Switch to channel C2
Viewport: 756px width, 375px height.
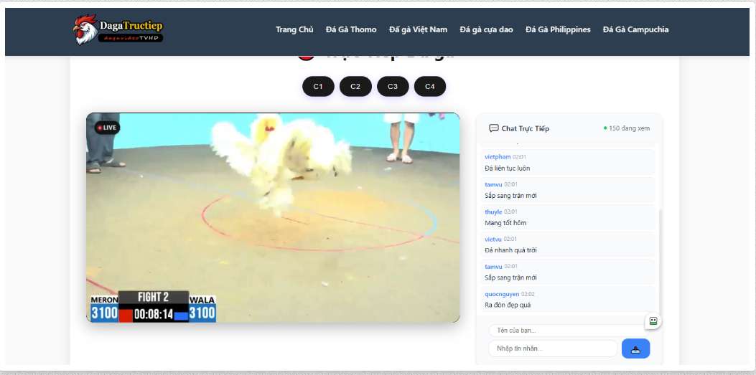tap(355, 87)
